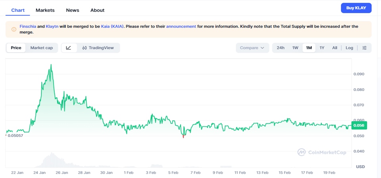Open chart settings sliders icon
381x178 pixels.
(364, 48)
